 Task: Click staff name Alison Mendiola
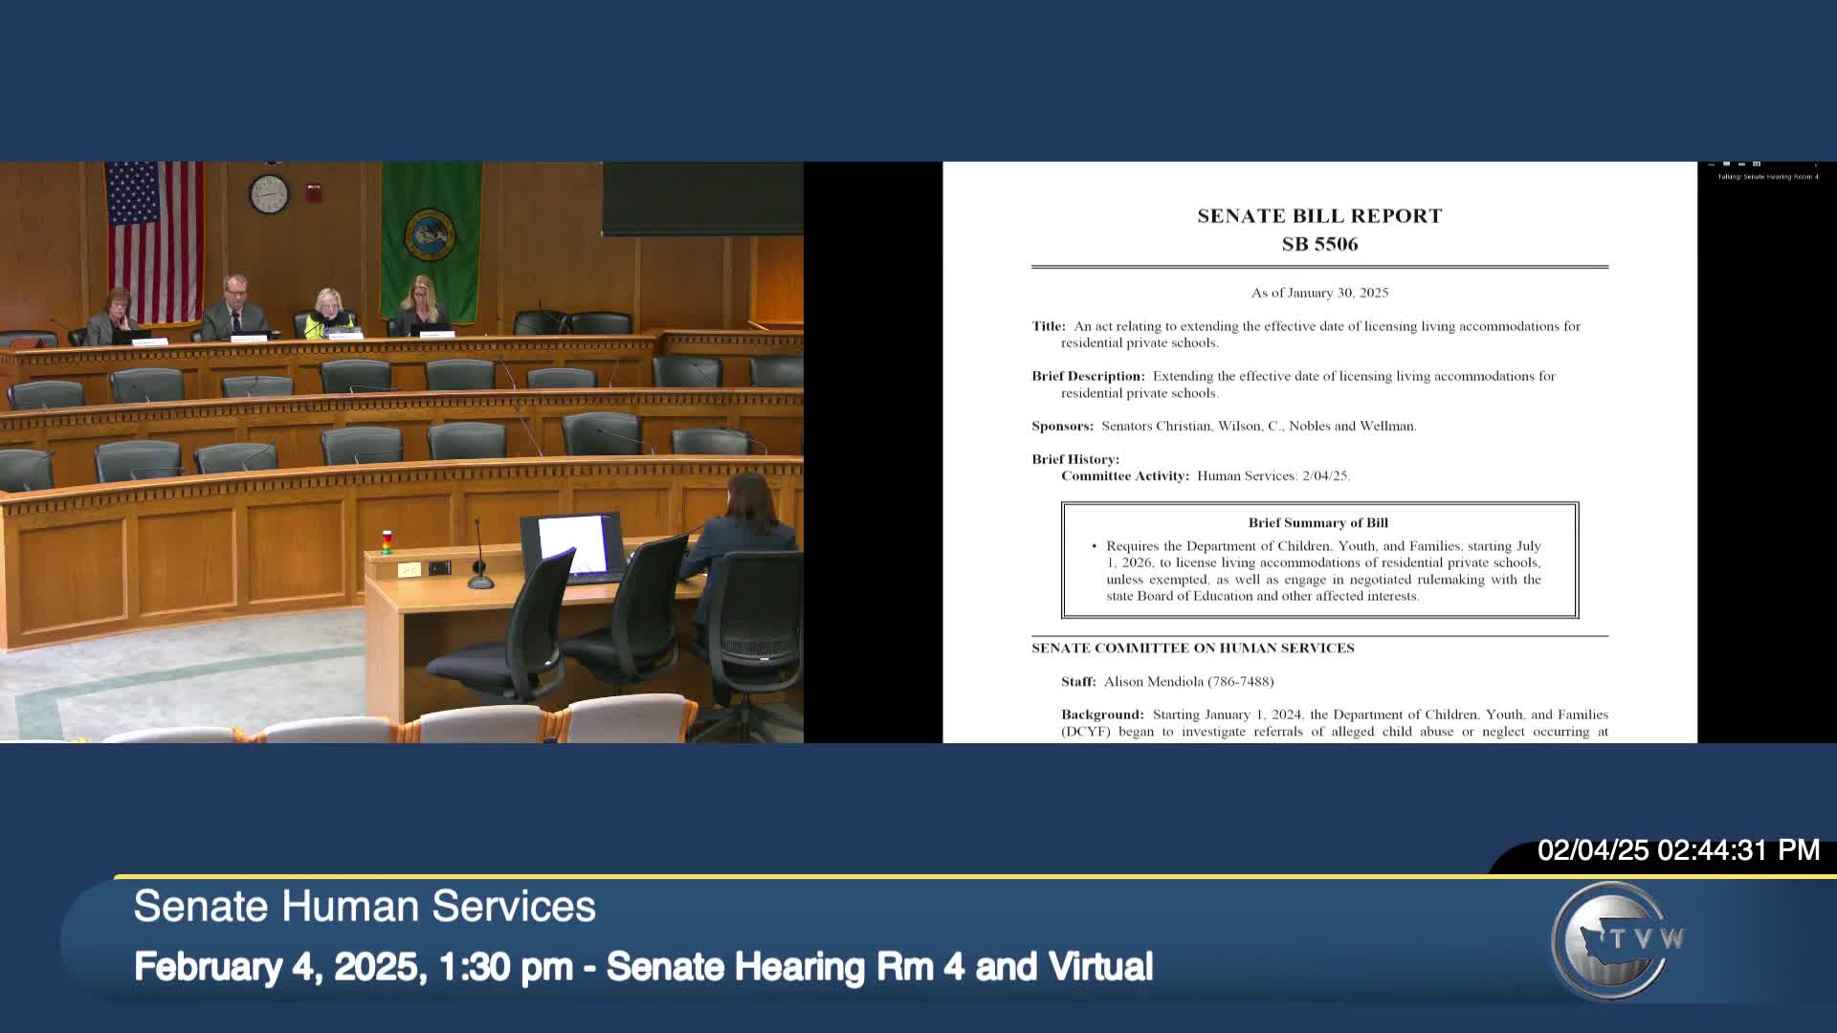pyautogui.click(x=1153, y=682)
